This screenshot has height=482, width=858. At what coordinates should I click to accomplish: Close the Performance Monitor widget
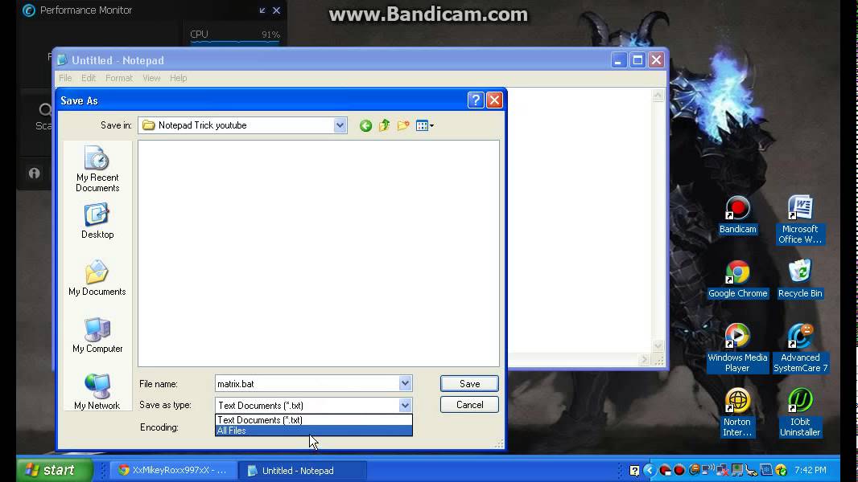click(276, 10)
